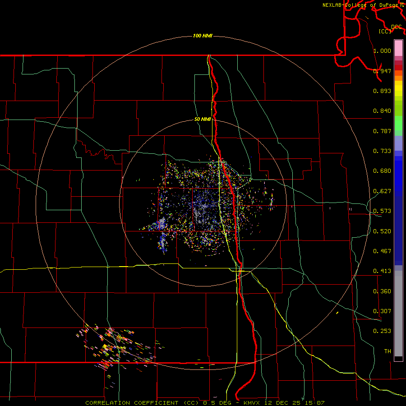
Task: Click the bright green colorbar segment
Action: [x=398, y=123]
